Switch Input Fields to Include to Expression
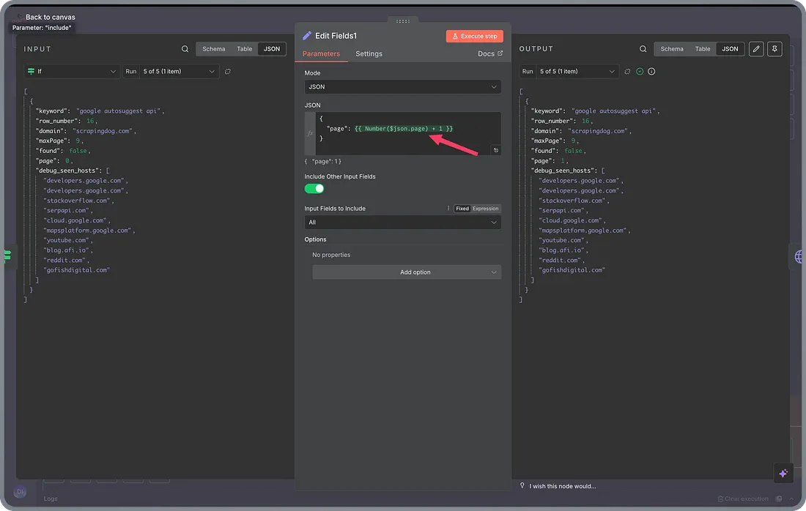The height and width of the screenshot is (511, 806). click(x=485, y=209)
